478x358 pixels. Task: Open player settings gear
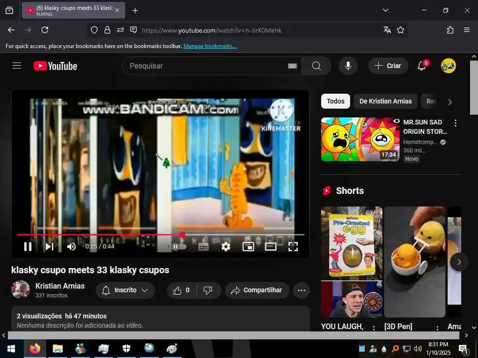[225, 246]
